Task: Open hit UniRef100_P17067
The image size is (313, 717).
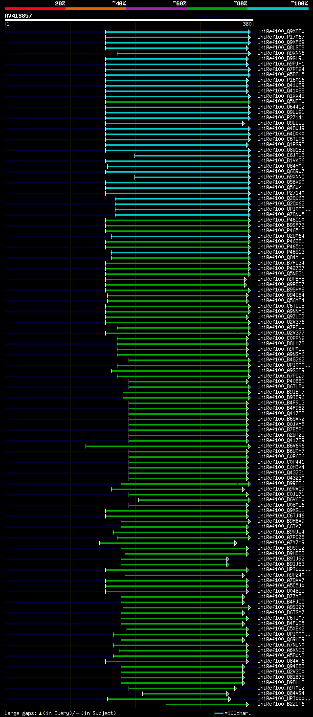Action: pyautogui.click(x=281, y=37)
